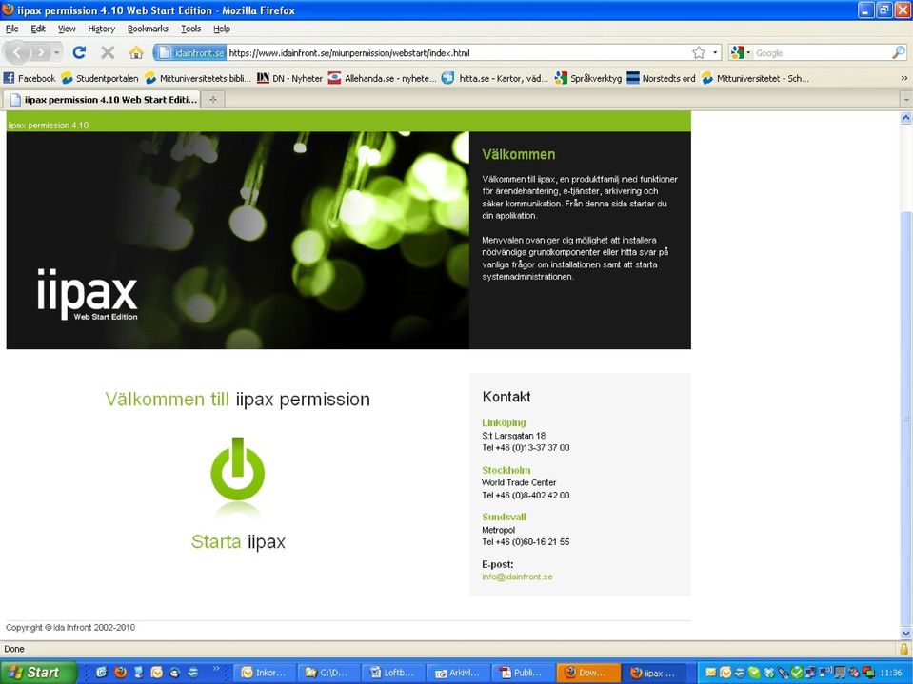Click the green power icon to start iipax
The image size is (913, 684).
coord(238,469)
